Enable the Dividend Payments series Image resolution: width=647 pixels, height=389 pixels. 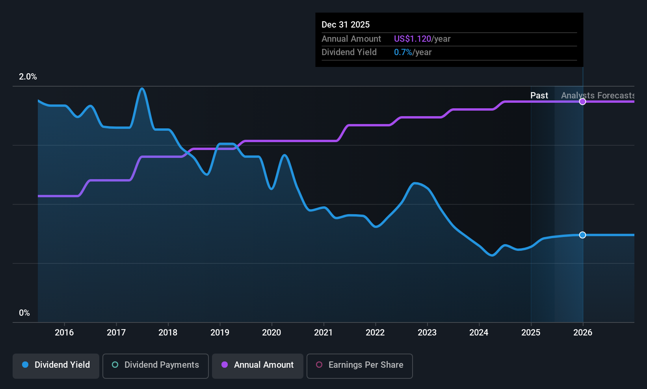pyautogui.click(x=156, y=366)
